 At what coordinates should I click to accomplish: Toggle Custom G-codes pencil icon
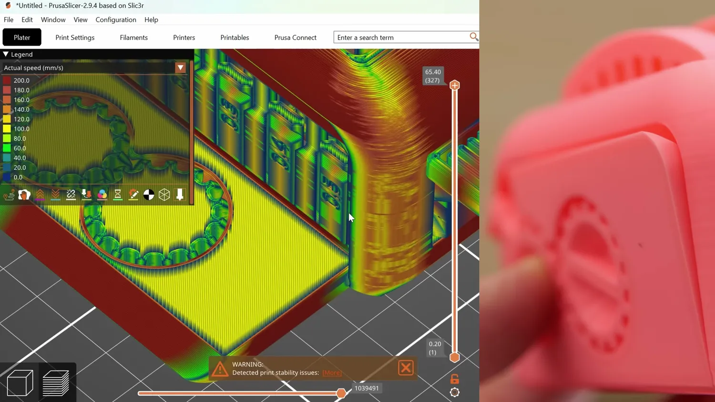tap(133, 195)
